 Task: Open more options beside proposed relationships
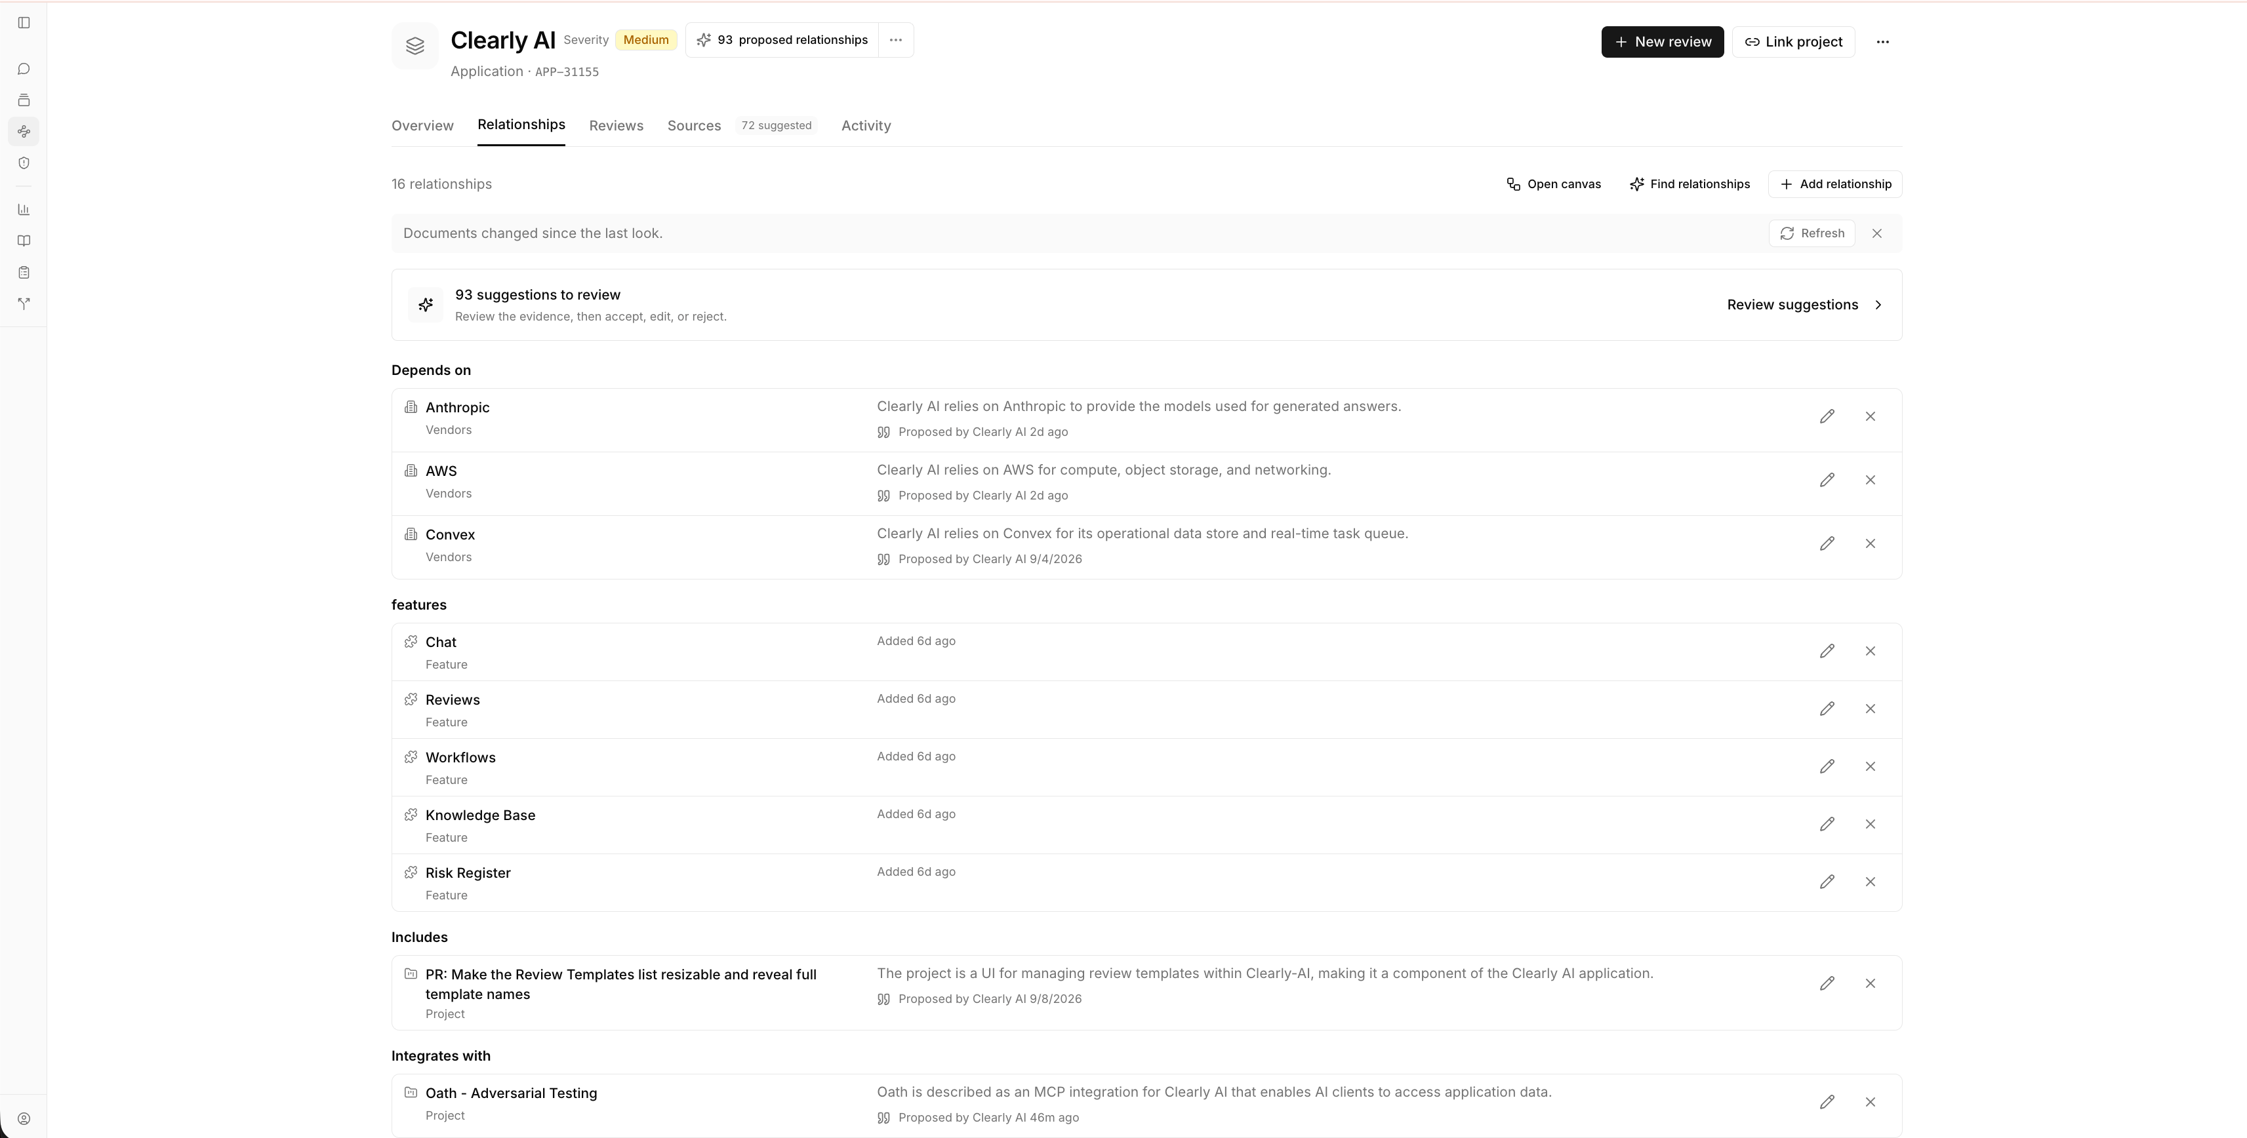click(x=896, y=40)
